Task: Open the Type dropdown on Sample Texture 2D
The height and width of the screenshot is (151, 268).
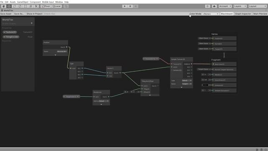Action: point(186,81)
